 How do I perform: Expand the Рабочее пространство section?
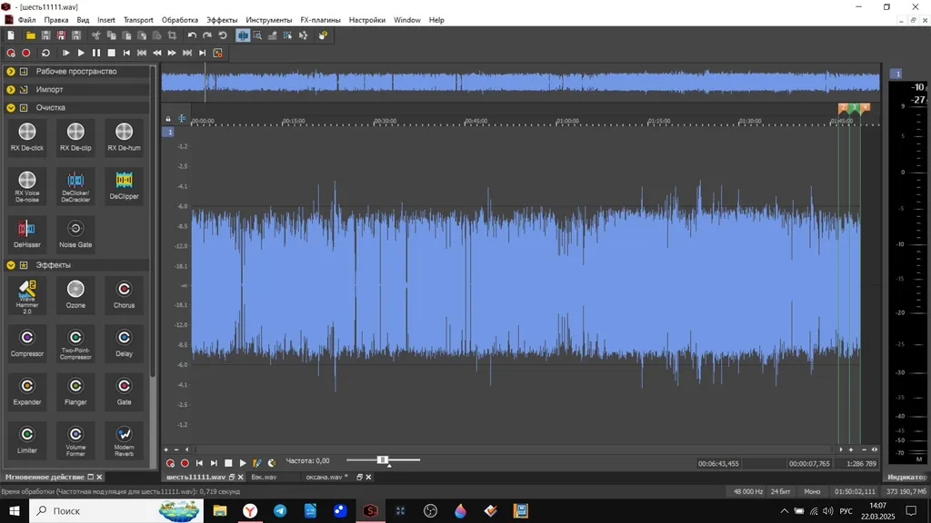[11, 72]
